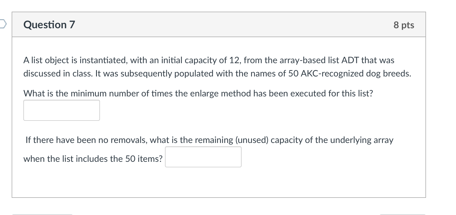
Task: Click the text 'when the list includes the 50 items?'
Action: coord(93,159)
